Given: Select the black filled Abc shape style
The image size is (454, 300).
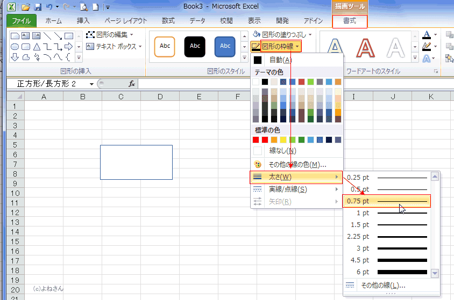Looking at the screenshot, I should [x=195, y=47].
